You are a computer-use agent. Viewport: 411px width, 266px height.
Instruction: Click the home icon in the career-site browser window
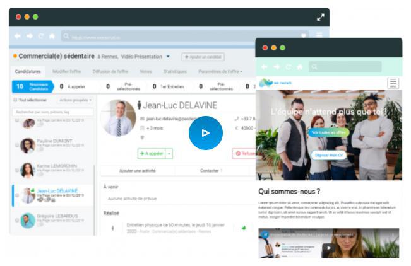point(299,67)
